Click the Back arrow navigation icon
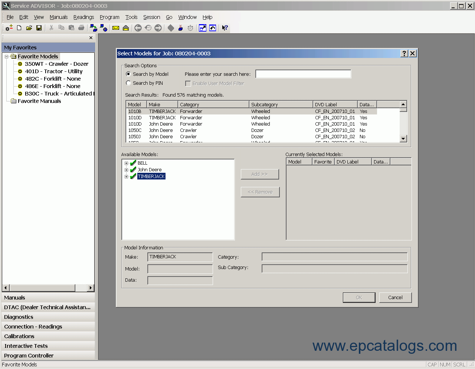The width and height of the screenshot is (475, 369). pyautogui.click(x=138, y=28)
